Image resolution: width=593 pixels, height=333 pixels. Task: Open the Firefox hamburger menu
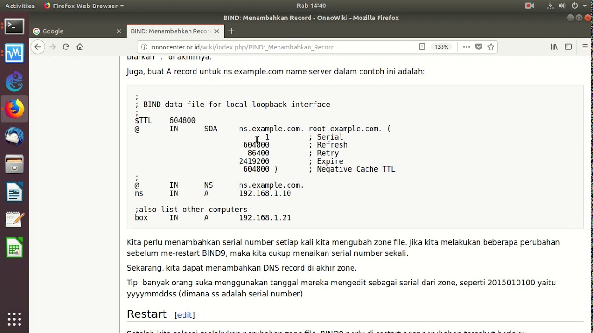[585, 47]
